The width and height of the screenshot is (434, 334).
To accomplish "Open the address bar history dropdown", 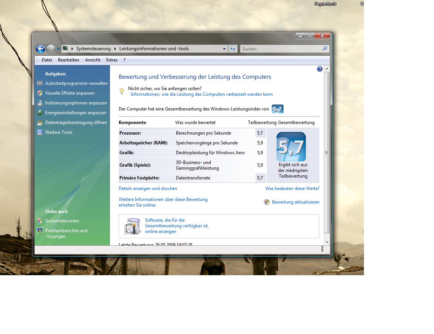I will 224,49.
